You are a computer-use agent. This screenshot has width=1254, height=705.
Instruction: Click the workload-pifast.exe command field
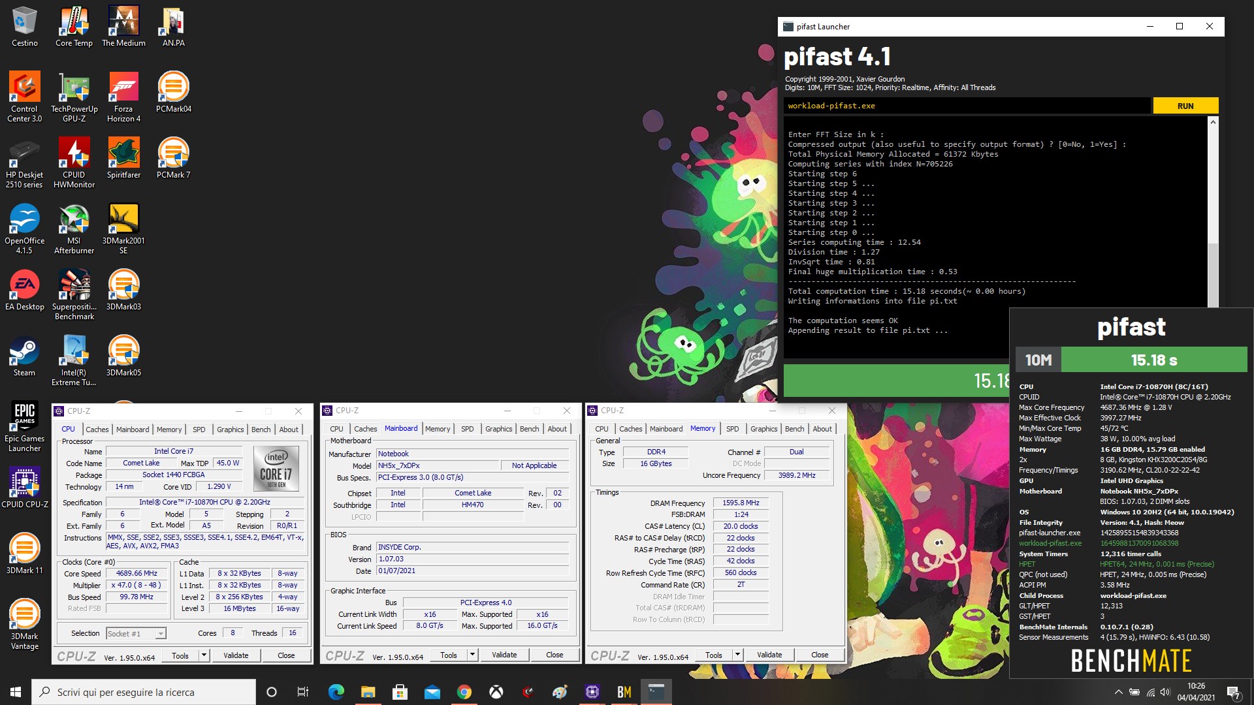pyautogui.click(x=967, y=106)
